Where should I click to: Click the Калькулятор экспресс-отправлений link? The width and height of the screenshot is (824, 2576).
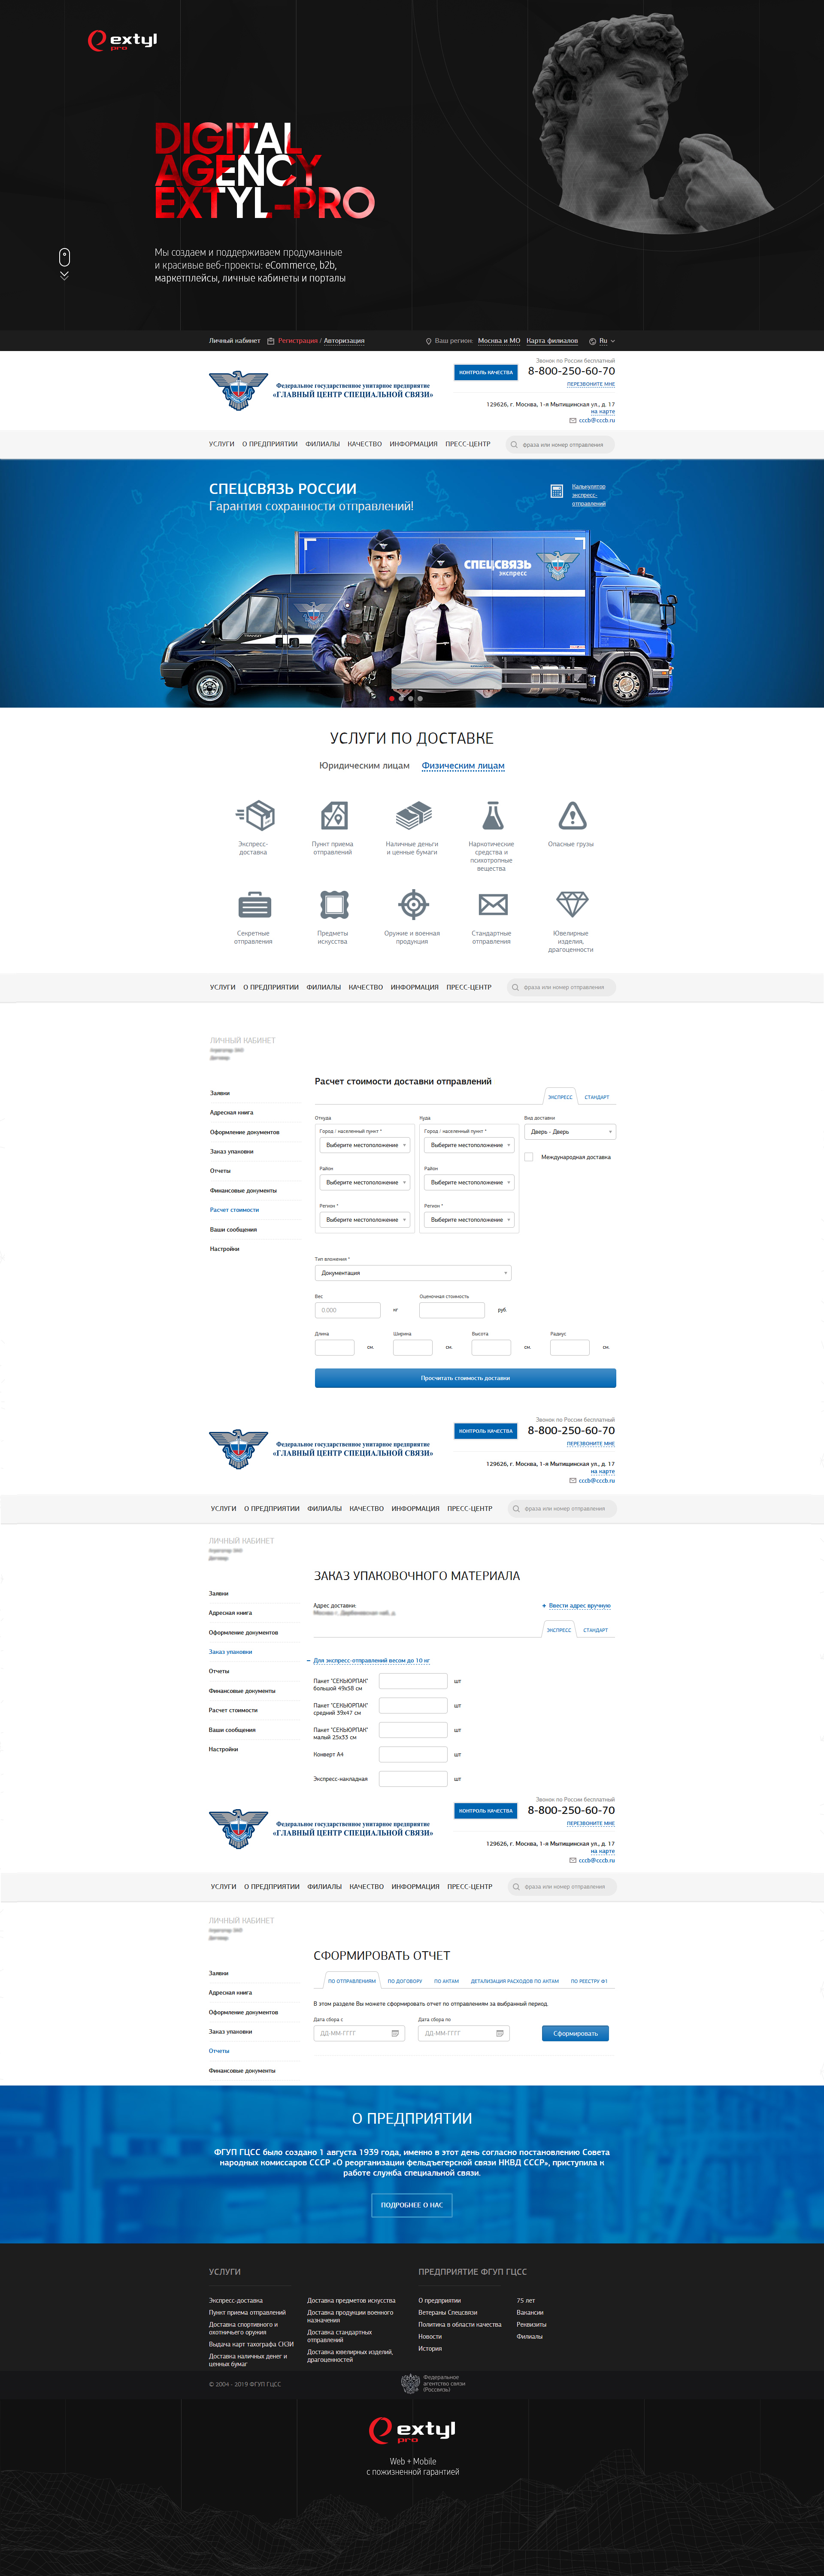coord(589,495)
